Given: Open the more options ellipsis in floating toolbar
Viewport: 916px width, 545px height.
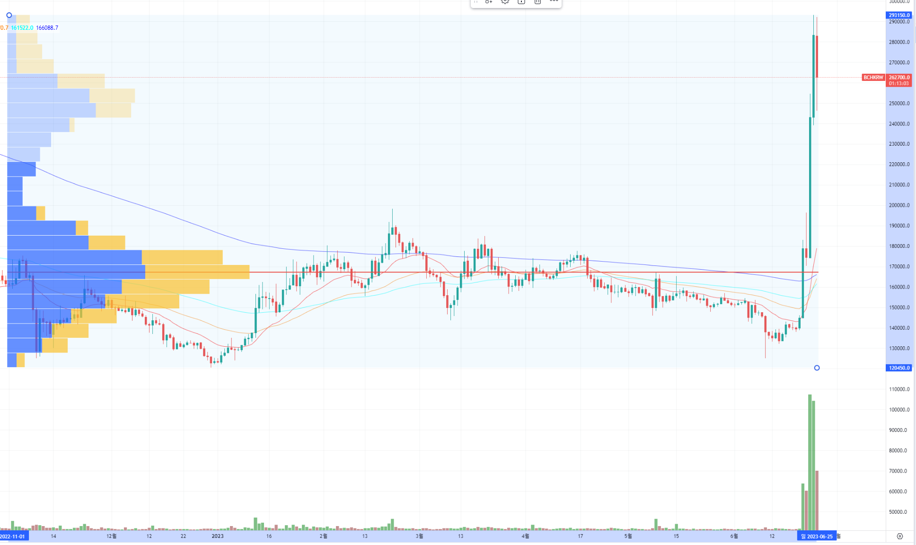Looking at the screenshot, I should click(x=554, y=1).
